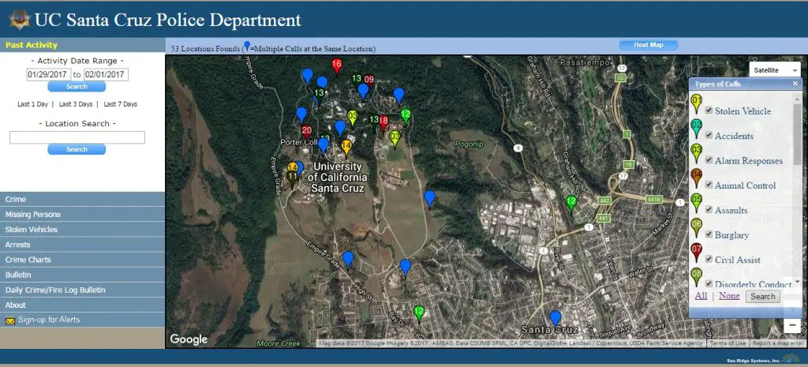Open the Stolen Vehicles menu item
Viewport: 808px width, 367px height.
pos(82,230)
